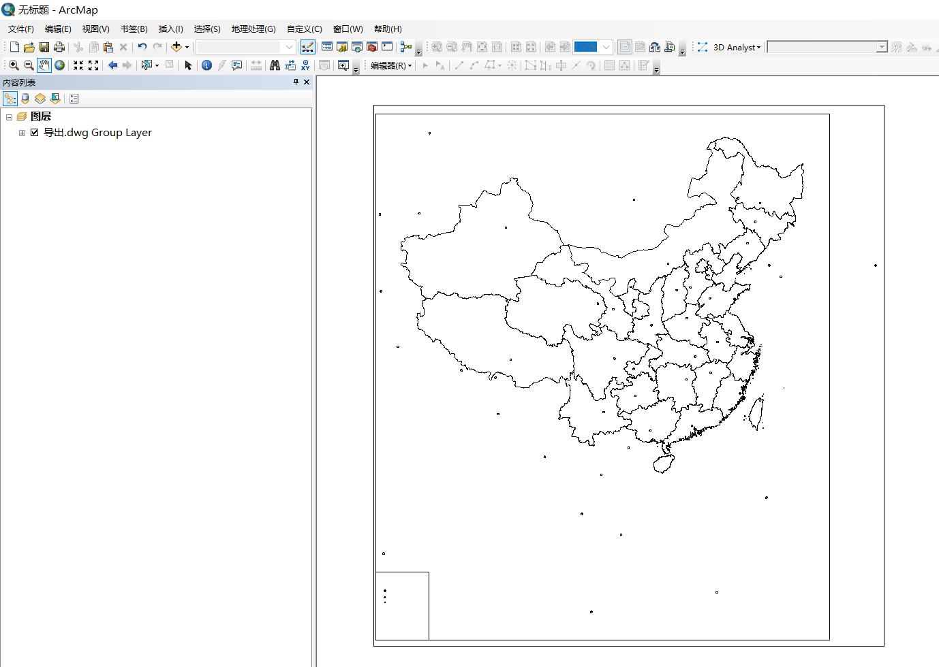Open the 3D Analyst layer dropdown

(882, 47)
